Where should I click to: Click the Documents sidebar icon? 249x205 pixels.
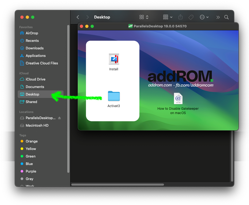click(22, 87)
